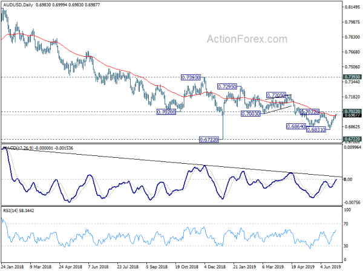Click the 24 Jan 2018 date label
Image resolution: width=363 pixels, height=272 pixels.
(12, 267)
